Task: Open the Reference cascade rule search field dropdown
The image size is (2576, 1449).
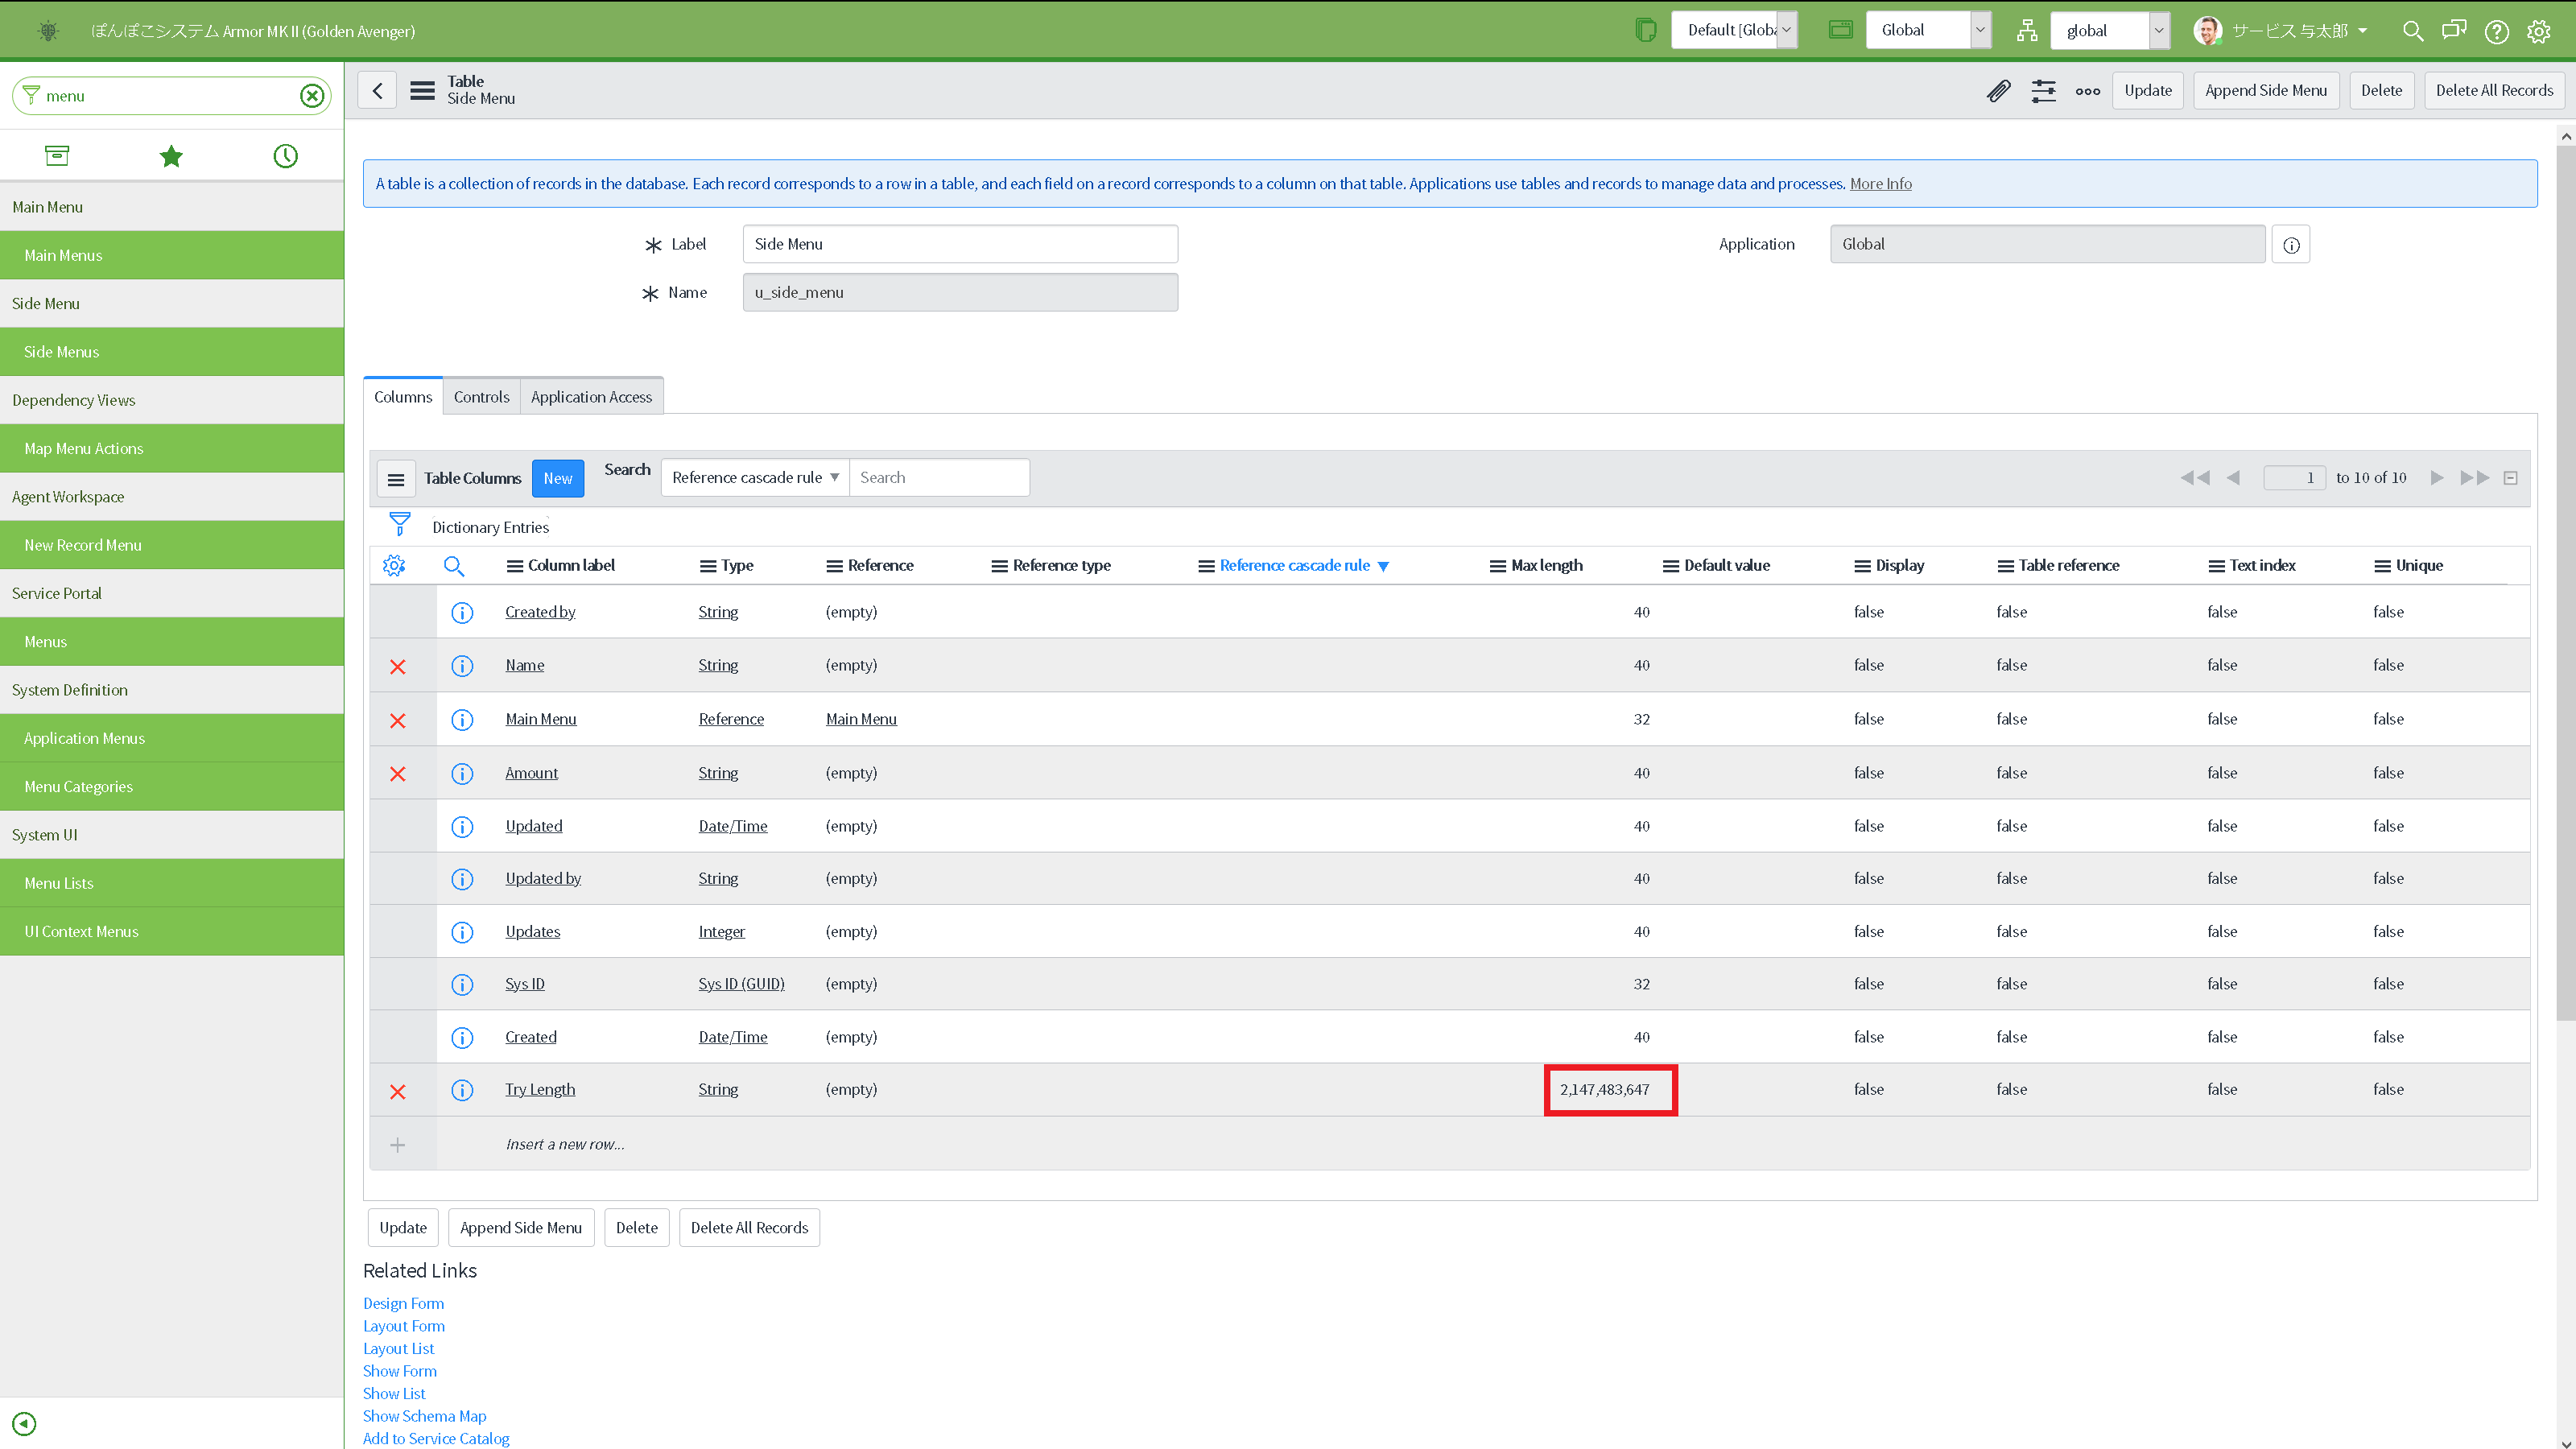Action: pyautogui.click(x=754, y=477)
